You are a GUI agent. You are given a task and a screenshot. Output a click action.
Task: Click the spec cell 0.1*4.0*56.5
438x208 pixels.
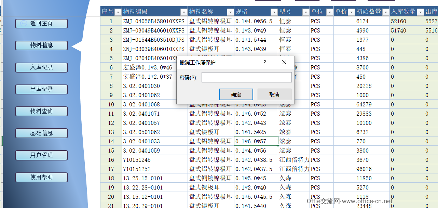(256, 21)
